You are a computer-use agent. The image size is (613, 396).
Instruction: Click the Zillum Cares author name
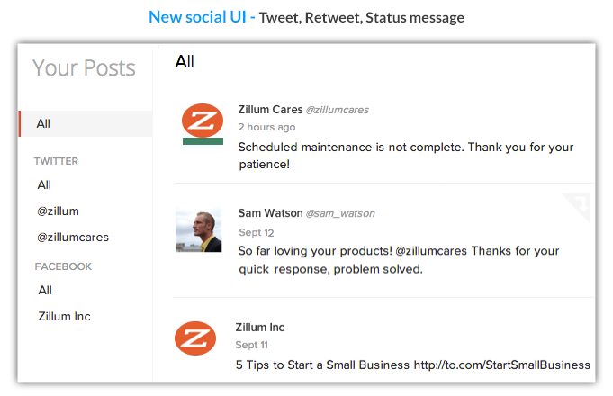point(271,110)
